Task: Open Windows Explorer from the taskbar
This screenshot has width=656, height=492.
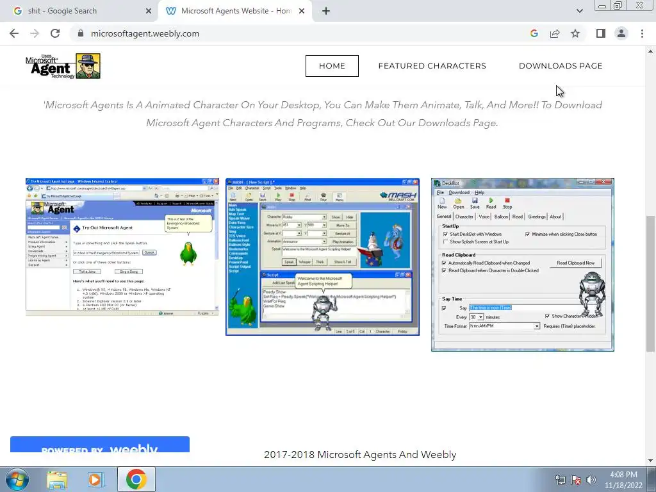Action: [x=57, y=480]
